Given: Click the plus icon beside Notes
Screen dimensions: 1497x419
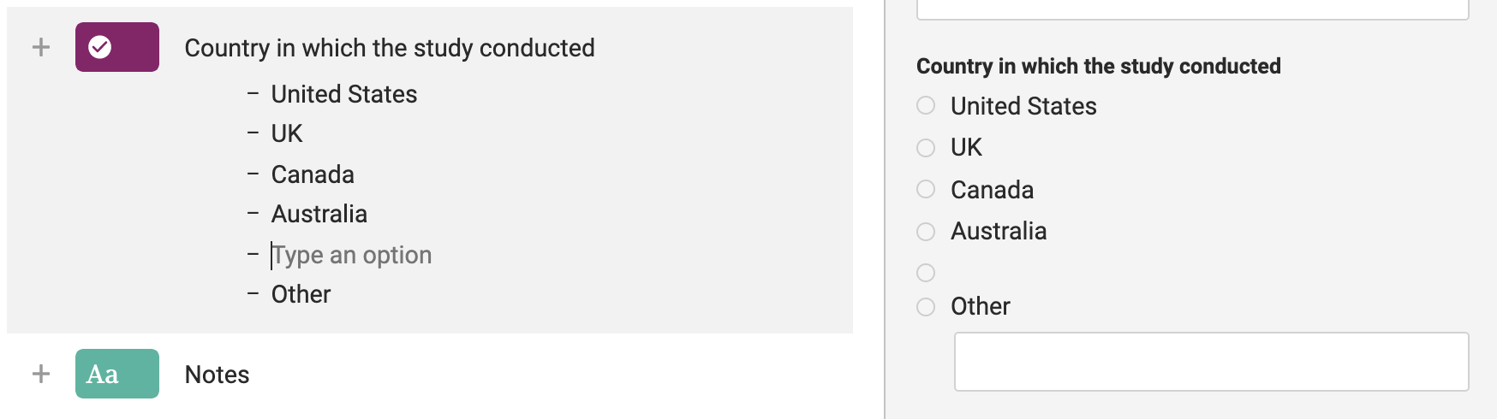Looking at the screenshot, I should [x=40, y=374].
